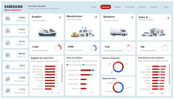
Task: Click the Sales &... card title
Action: click(x=144, y=17)
